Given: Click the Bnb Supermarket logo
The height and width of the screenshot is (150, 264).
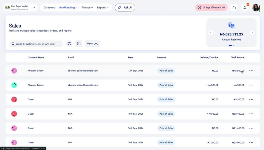Looking at the screenshot, I should coord(7,7).
